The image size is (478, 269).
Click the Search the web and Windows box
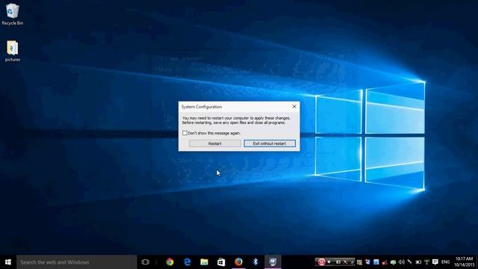click(76, 262)
